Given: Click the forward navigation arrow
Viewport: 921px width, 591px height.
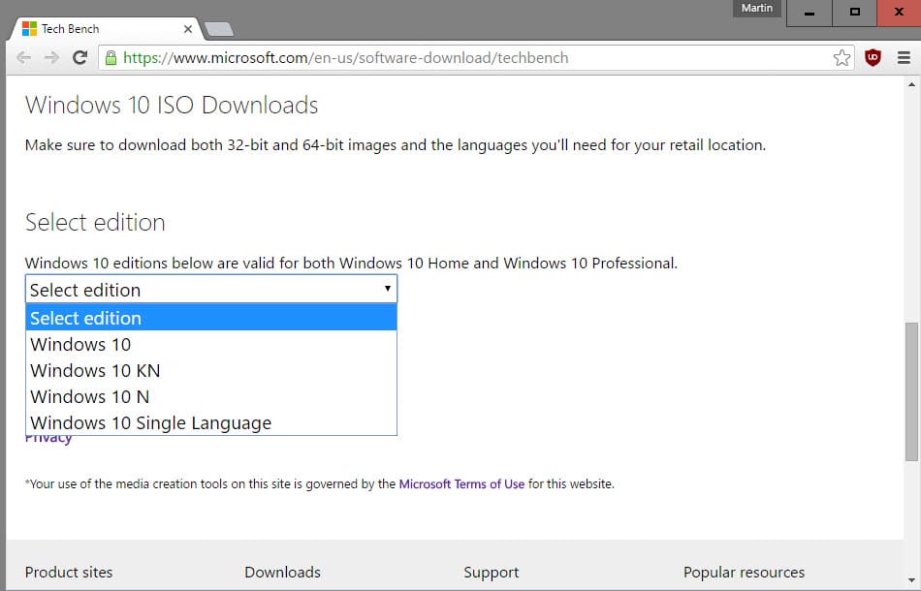Looking at the screenshot, I should coord(51,57).
